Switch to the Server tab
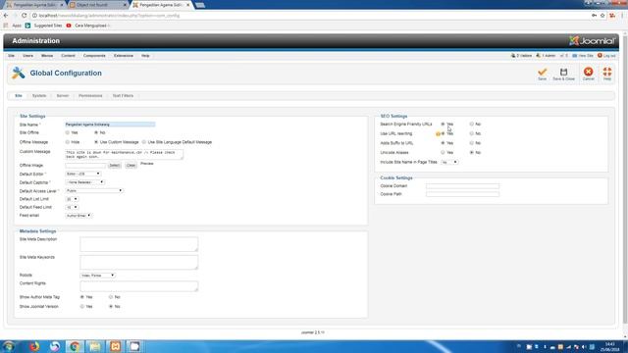The image size is (628, 353). click(x=63, y=96)
